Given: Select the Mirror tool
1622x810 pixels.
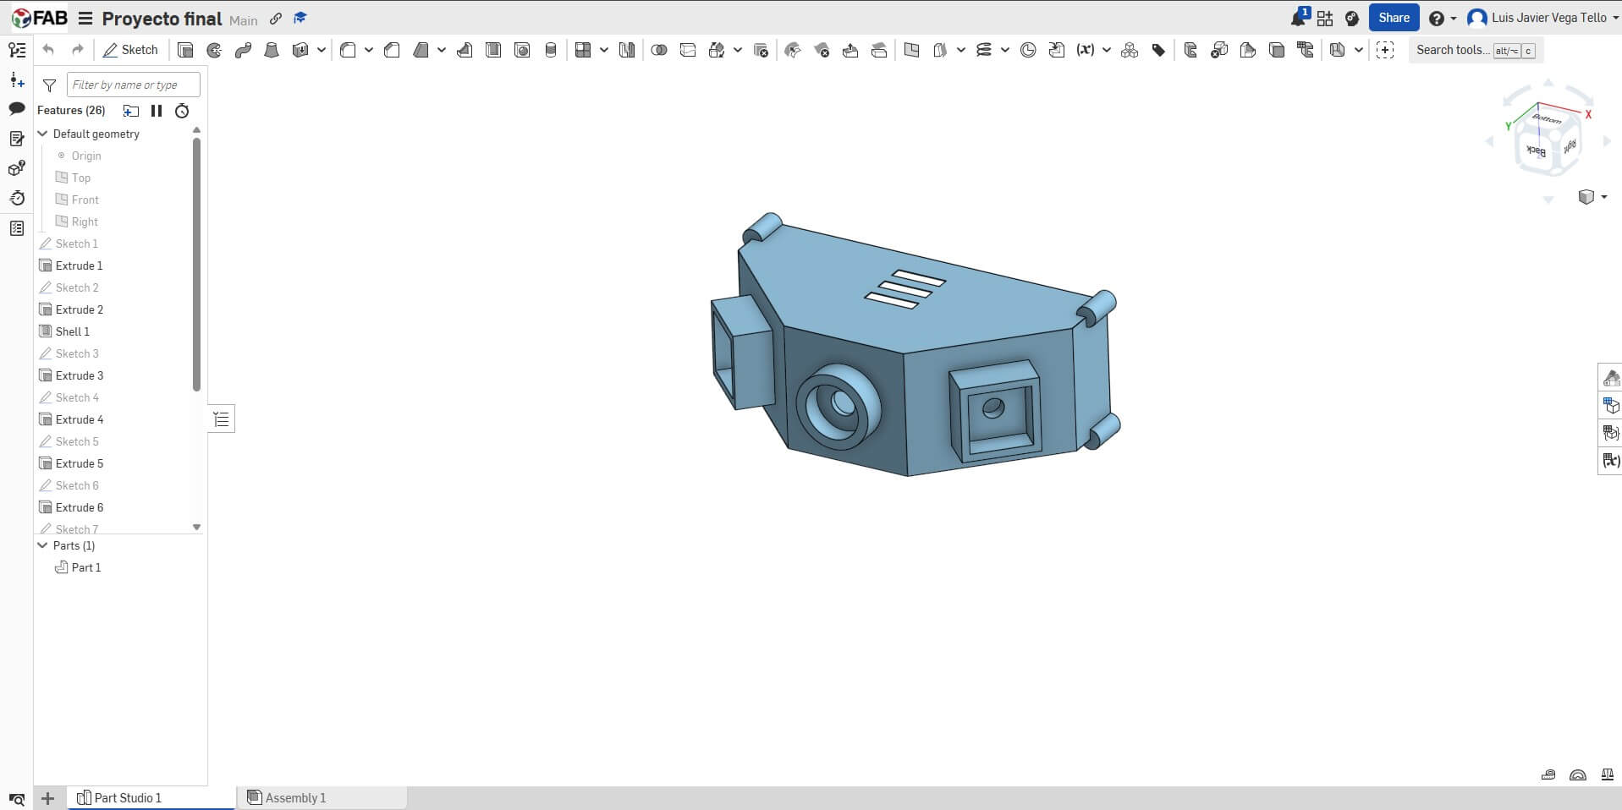Looking at the screenshot, I should coord(626,50).
